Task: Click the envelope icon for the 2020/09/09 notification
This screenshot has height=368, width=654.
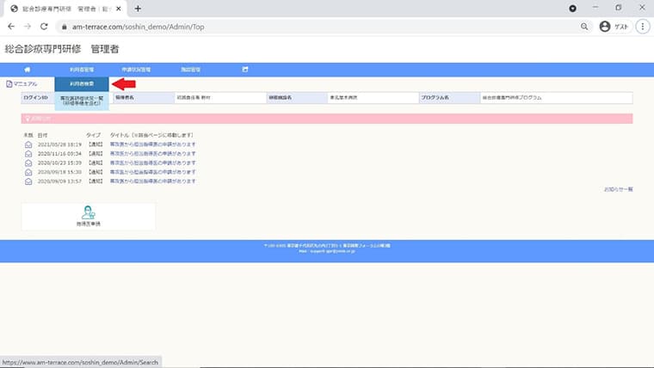Action: 28,181
